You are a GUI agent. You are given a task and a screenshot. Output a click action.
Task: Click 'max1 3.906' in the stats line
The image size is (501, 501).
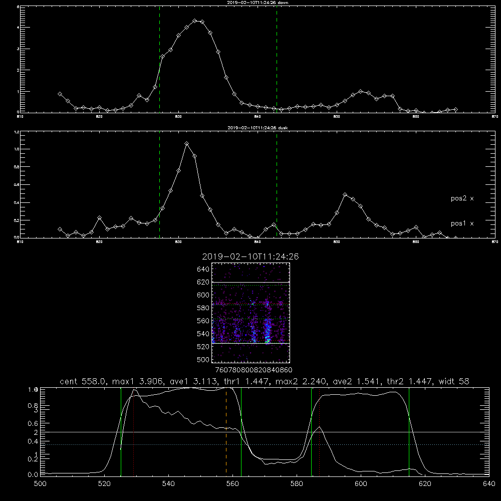[136, 381]
